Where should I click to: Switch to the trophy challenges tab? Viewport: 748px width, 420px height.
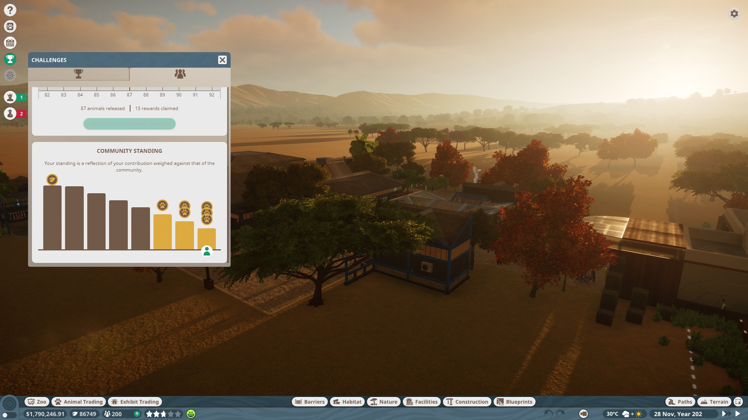click(x=79, y=74)
